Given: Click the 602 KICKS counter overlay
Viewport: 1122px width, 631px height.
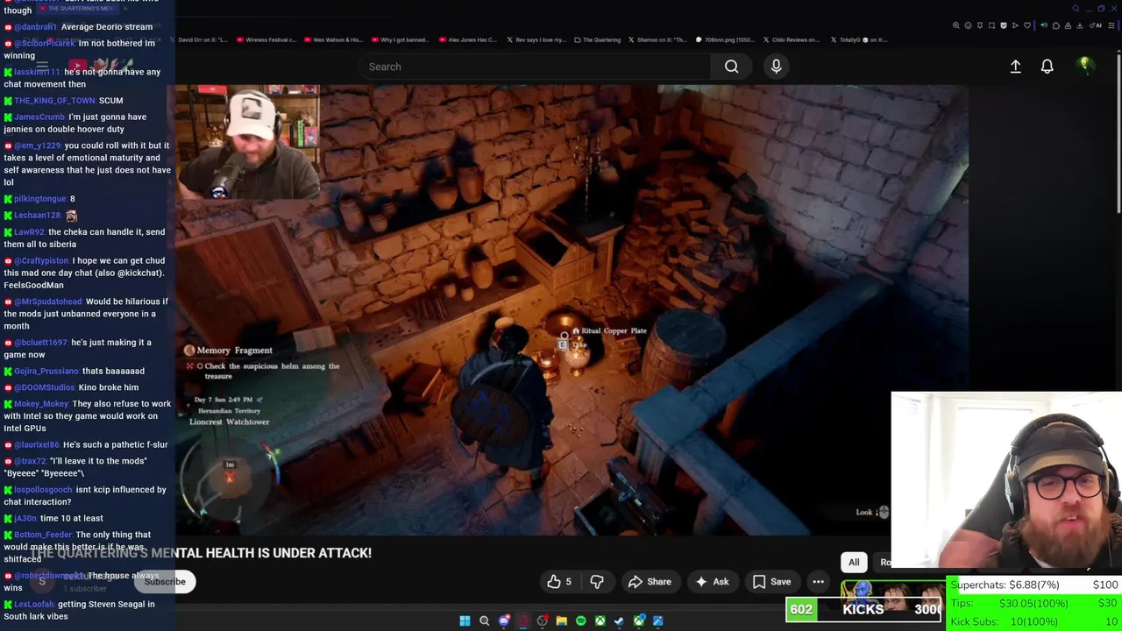Looking at the screenshot, I should tap(863, 609).
